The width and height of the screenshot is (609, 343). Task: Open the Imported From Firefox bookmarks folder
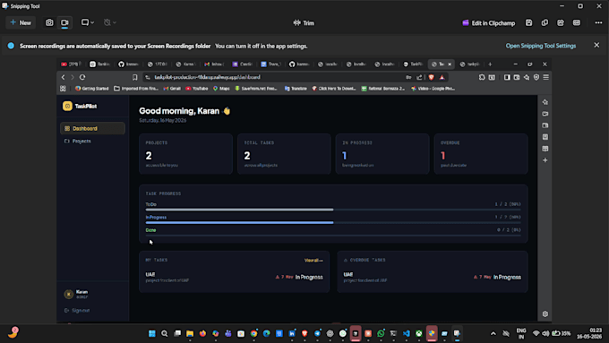[x=136, y=89]
